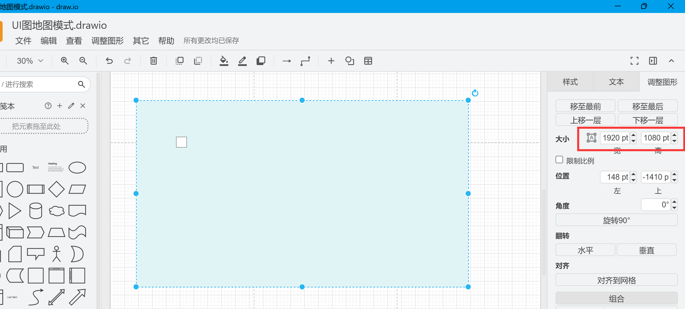
Task: Click the To Front toolbar icon
Action: coord(179,61)
